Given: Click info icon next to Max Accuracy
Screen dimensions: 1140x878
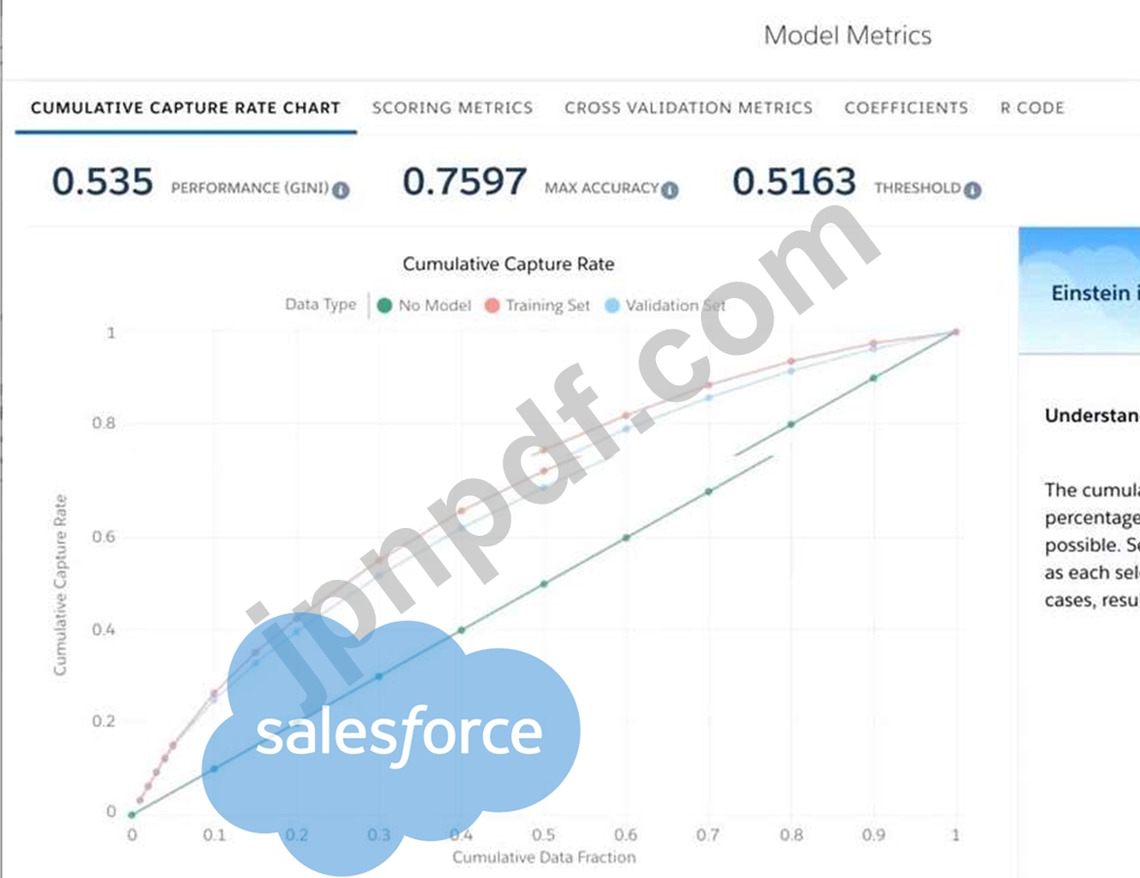Looking at the screenshot, I should coord(670,191).
